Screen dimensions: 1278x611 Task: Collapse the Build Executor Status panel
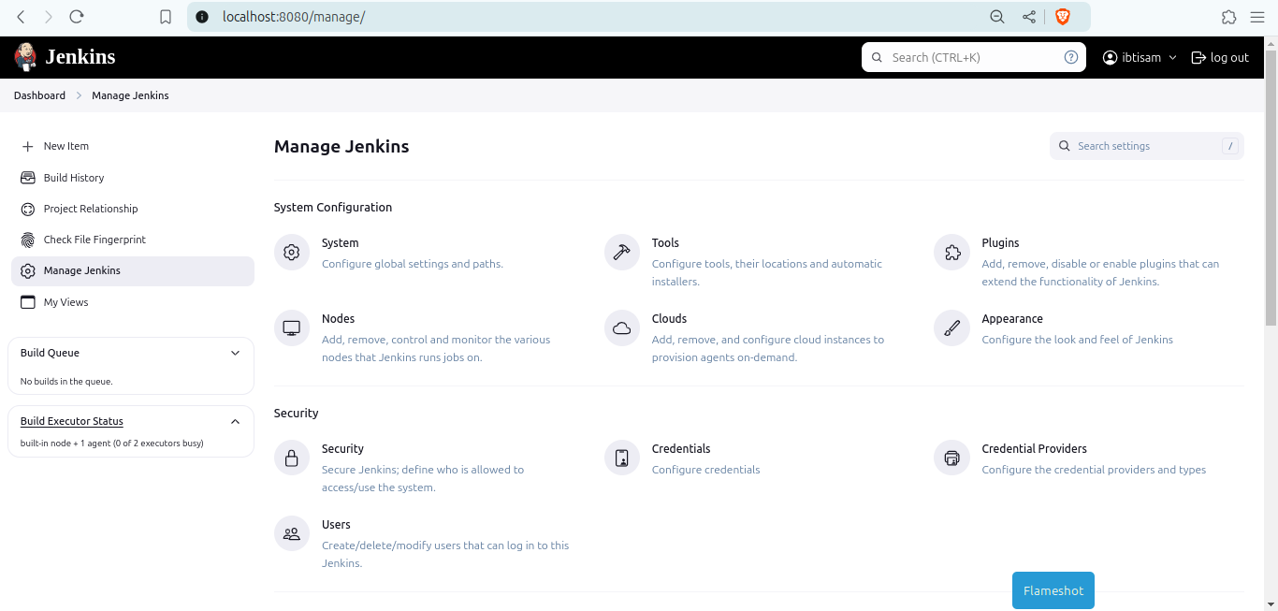[x=235, y=421]
